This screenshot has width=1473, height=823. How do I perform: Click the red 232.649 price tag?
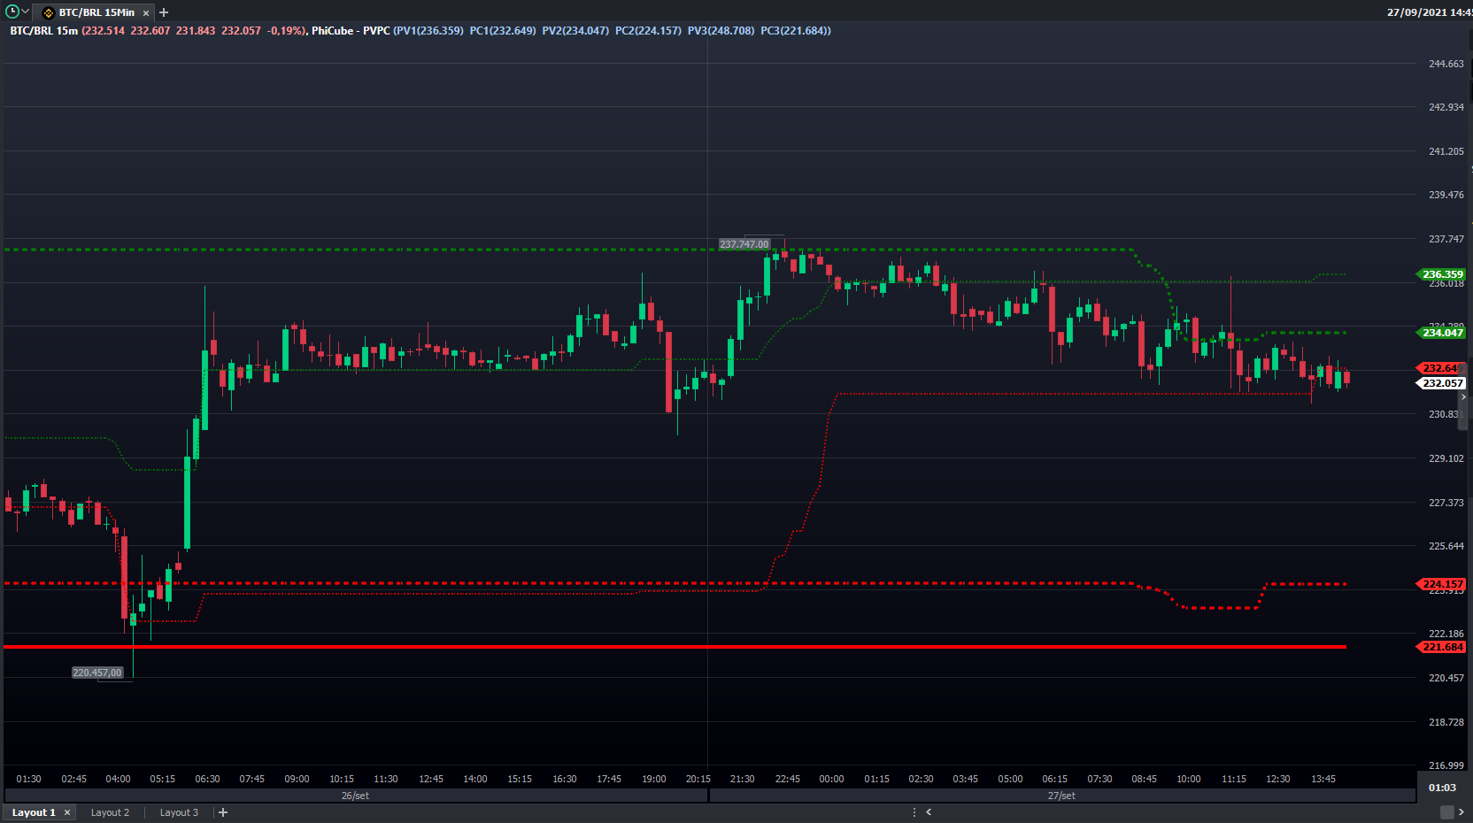click(1442, 368)
